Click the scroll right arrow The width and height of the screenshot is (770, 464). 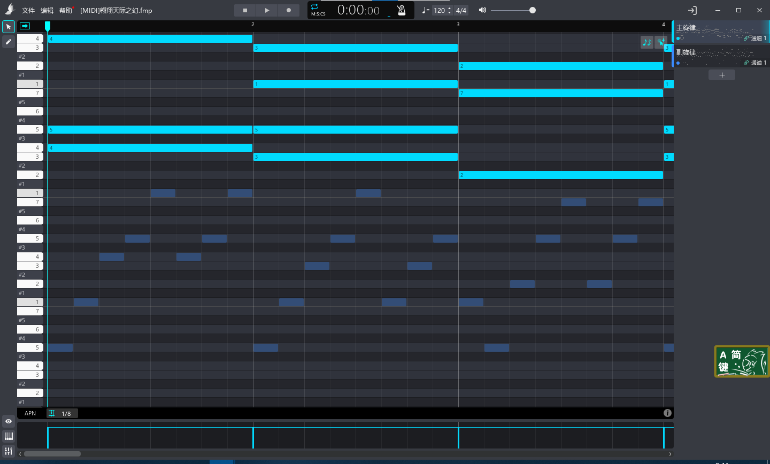pyautogui.click(x=670, y=454)
